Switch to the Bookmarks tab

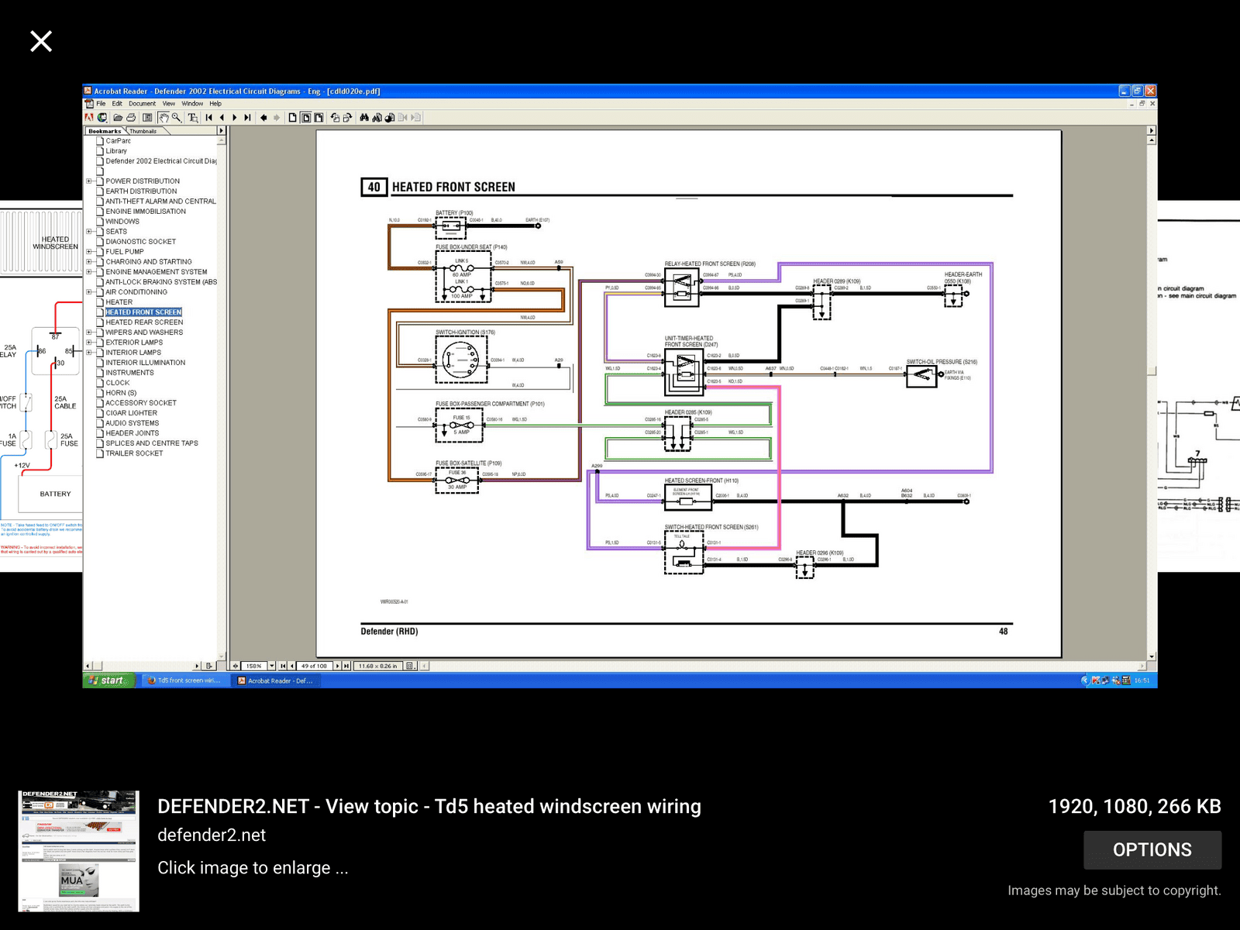coord(105,131)
